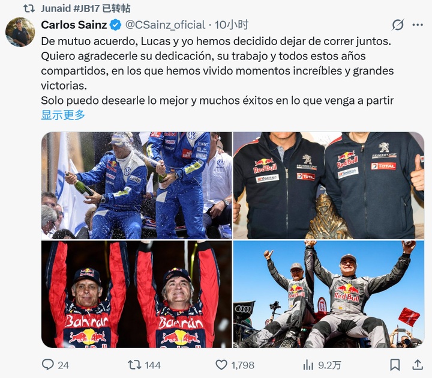Open the Peugeot jackets trophy photo
The height and width of the screenshot is (378, 432).
(329, 185)
